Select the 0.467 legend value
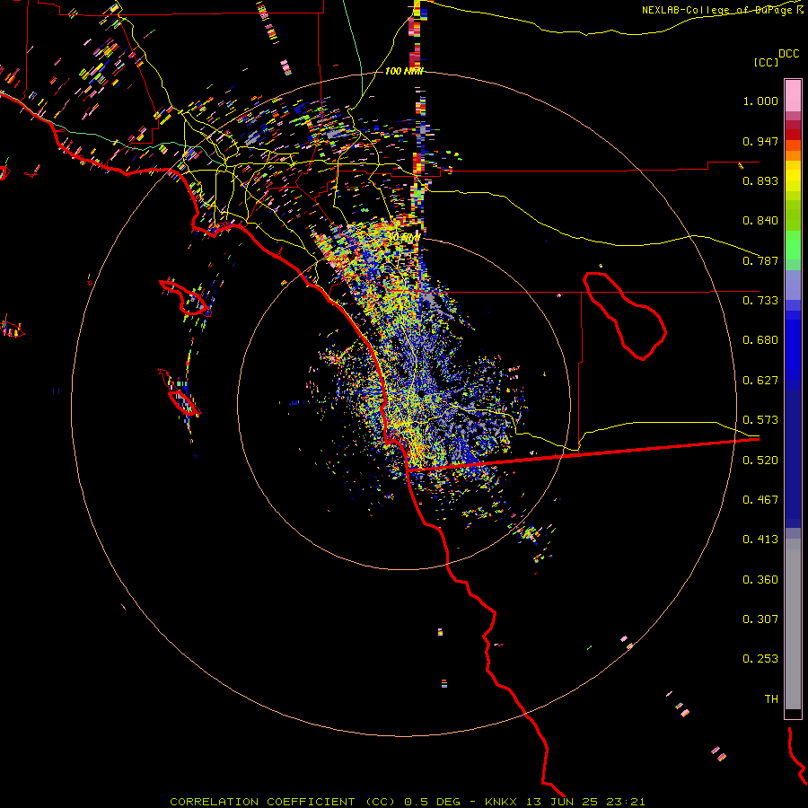 (x=760, y=500)
